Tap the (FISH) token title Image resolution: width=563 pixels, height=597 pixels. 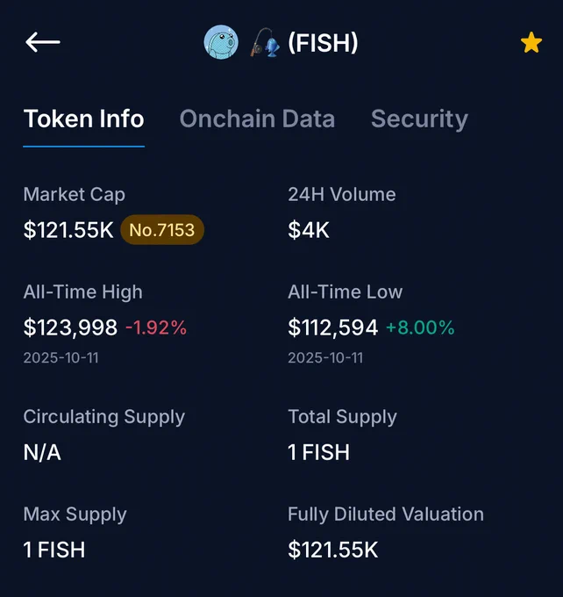coord(323,42)
